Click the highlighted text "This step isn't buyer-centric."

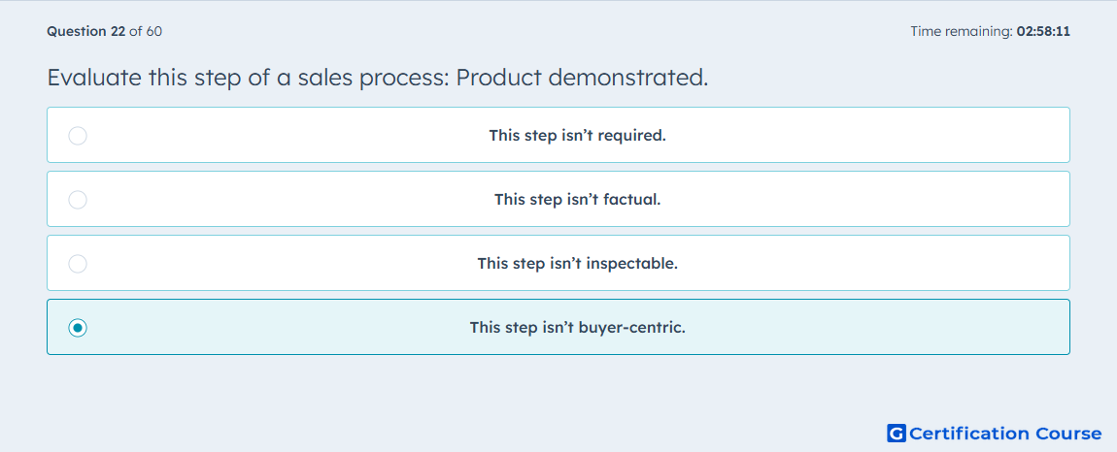(577, 328)
